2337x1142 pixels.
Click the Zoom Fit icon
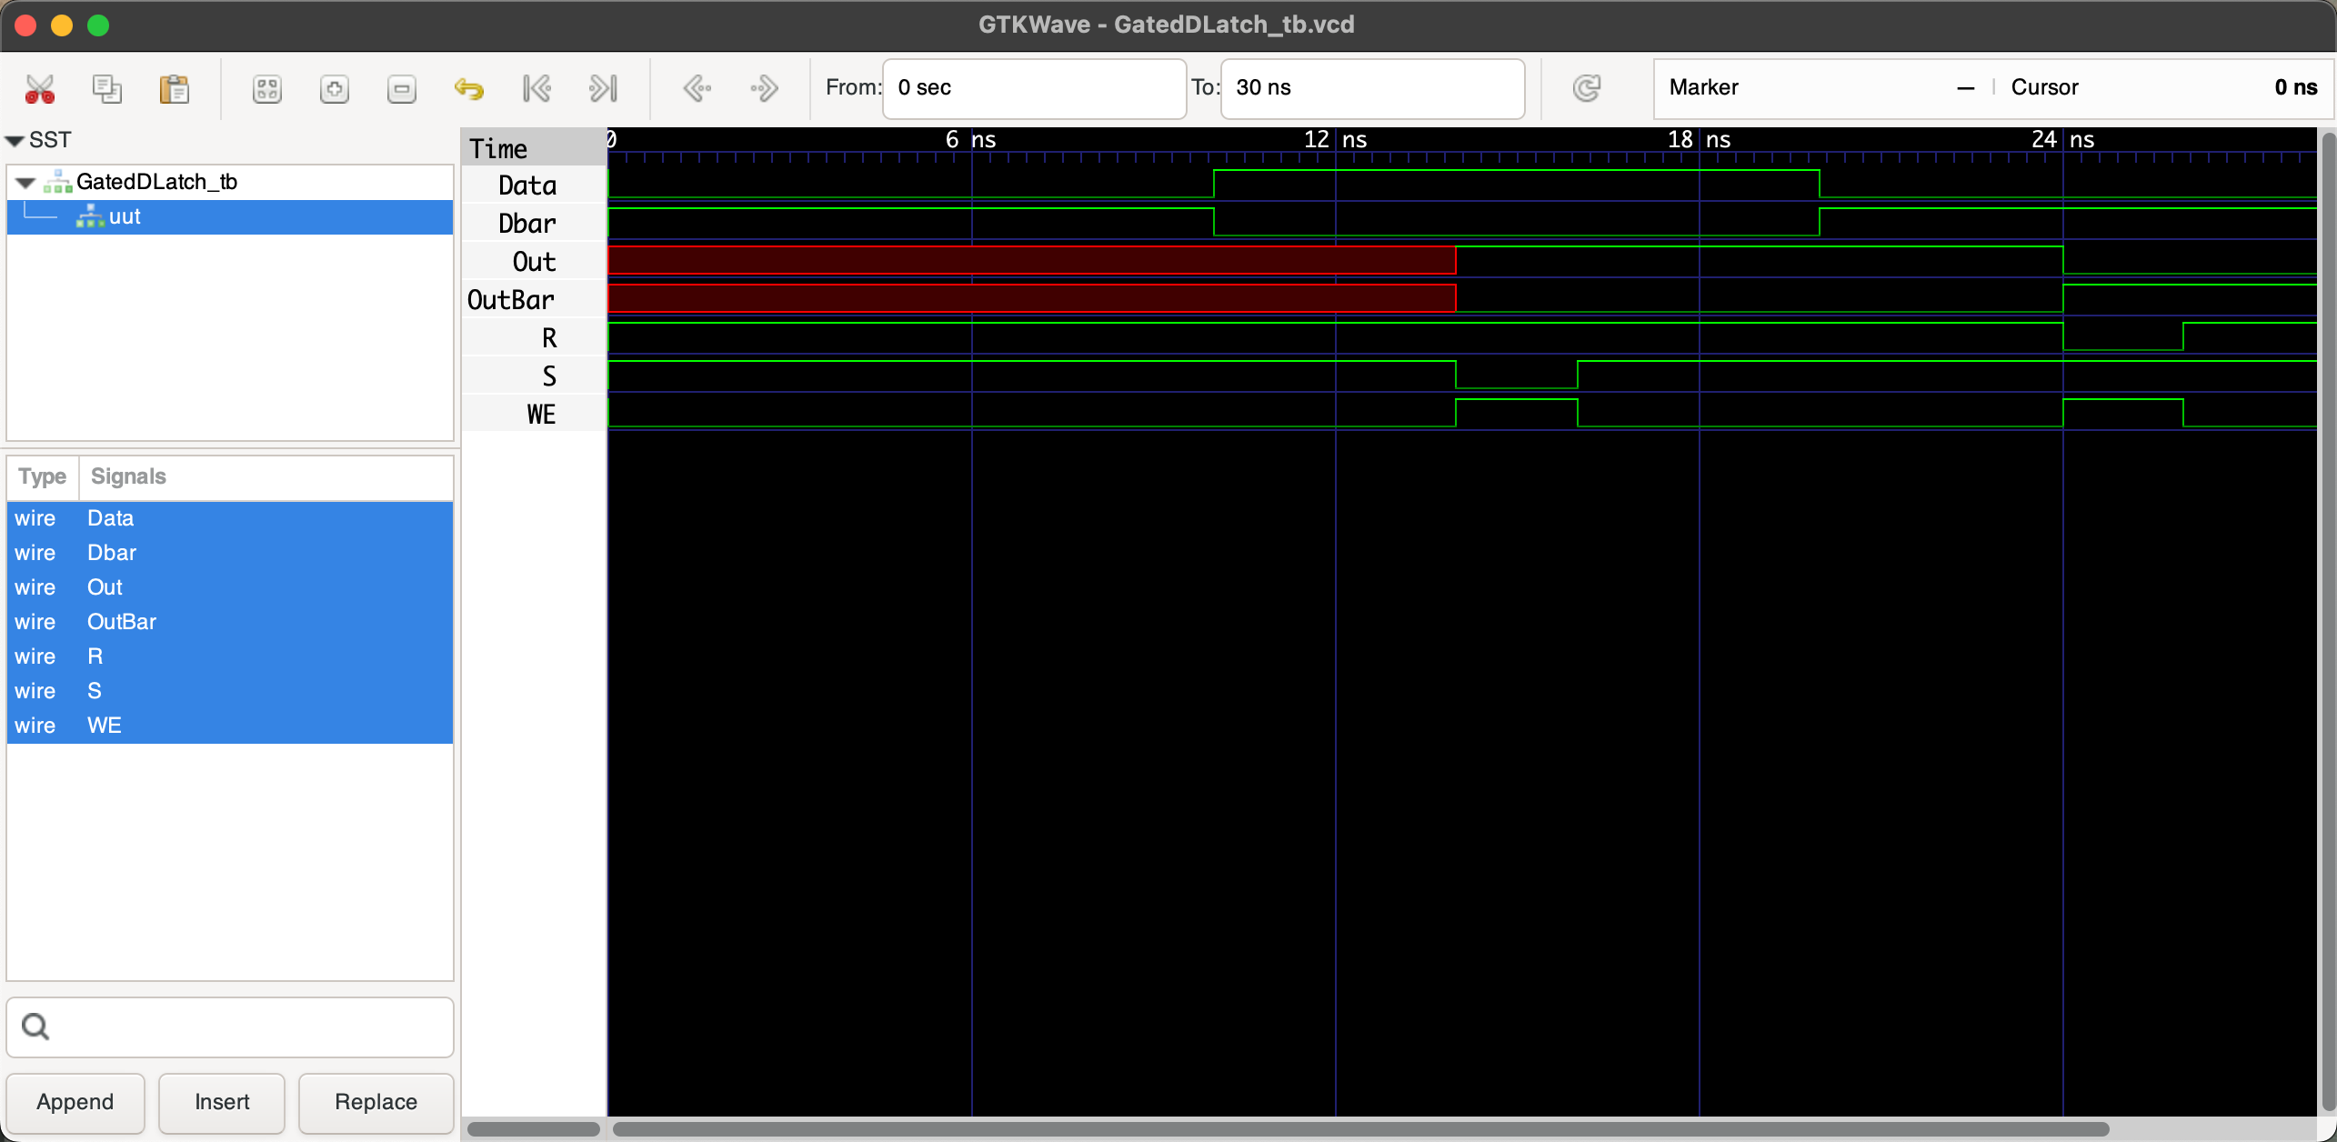[266, 88]
